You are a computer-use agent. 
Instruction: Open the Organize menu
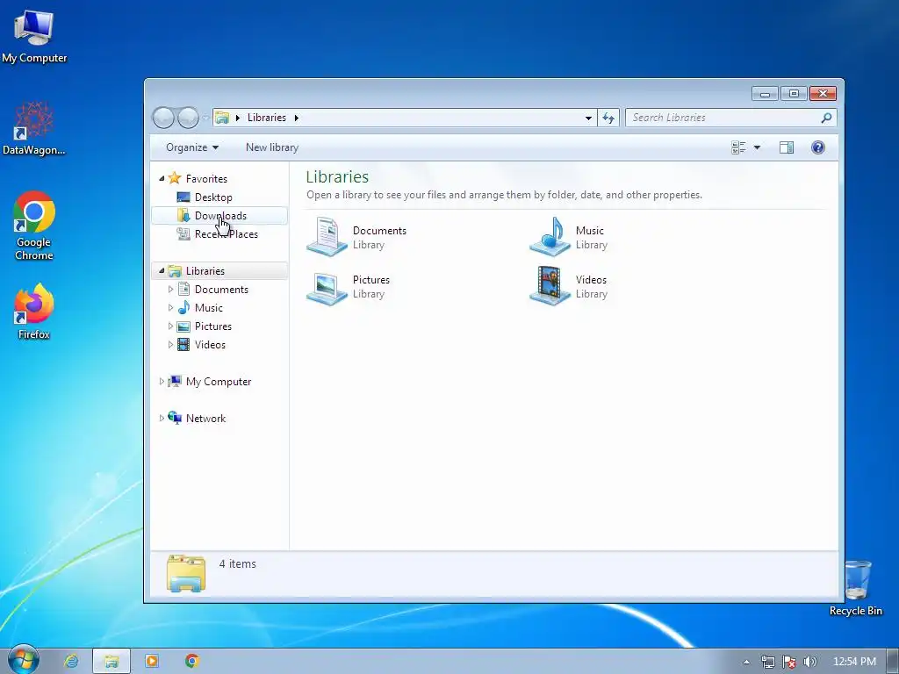click(192, 147)
